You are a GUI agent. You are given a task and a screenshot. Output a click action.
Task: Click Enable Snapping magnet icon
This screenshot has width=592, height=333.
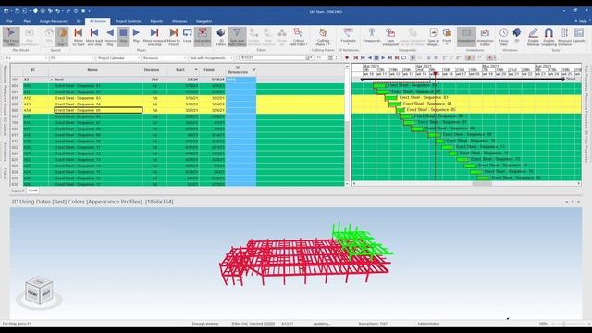pyautogui.click(x=549, y=37)
